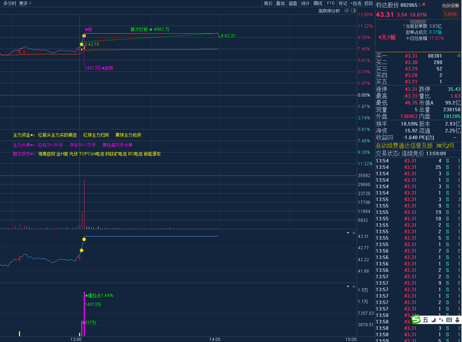Click the 叠加 overlay toolbar button
This screenshot has width=462, height=342.
(280, 3)
